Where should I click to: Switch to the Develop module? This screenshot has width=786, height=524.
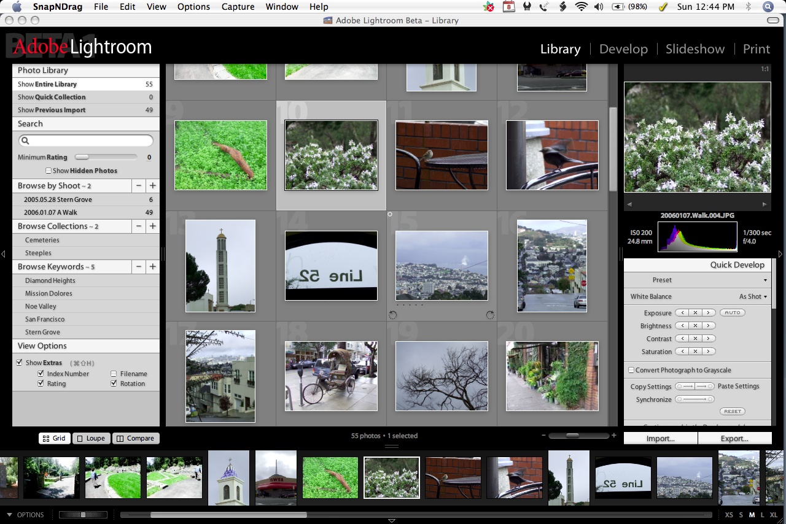623,49
